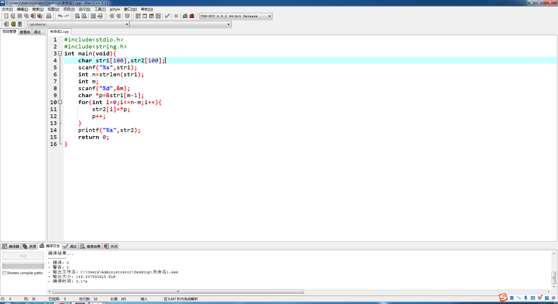Open the 帮助[H] menu
Viewport: 558px width, 304px height.
point(147,9)
